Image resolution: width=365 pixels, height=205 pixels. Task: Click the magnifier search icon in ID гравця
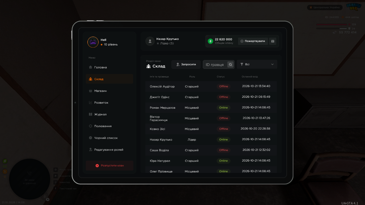(x=230, y=65)
